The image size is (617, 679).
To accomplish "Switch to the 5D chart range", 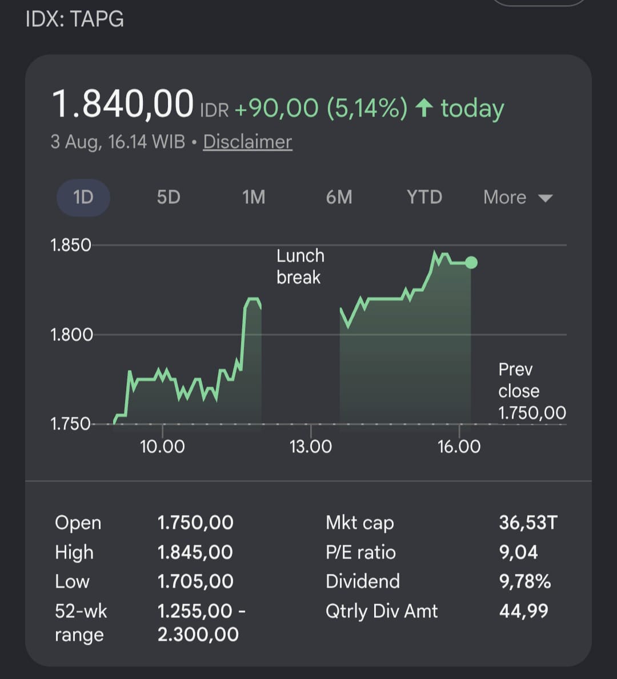I will tap(169, 198).
